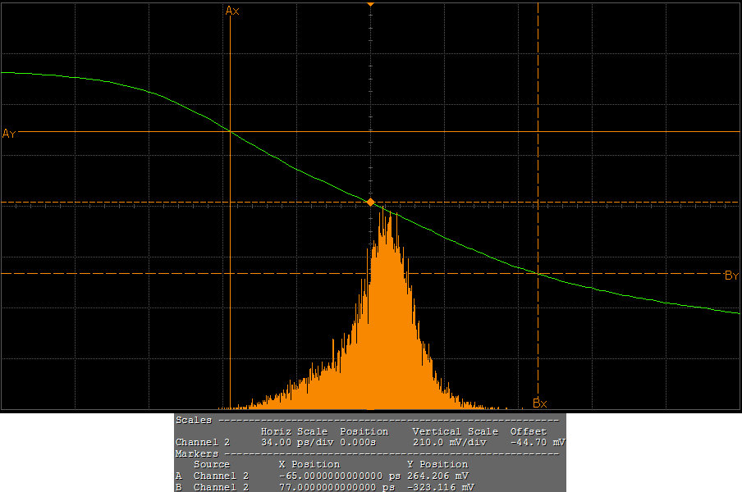
Task: Click the Channel 2 label in Scales row
Action: [203, 442]
